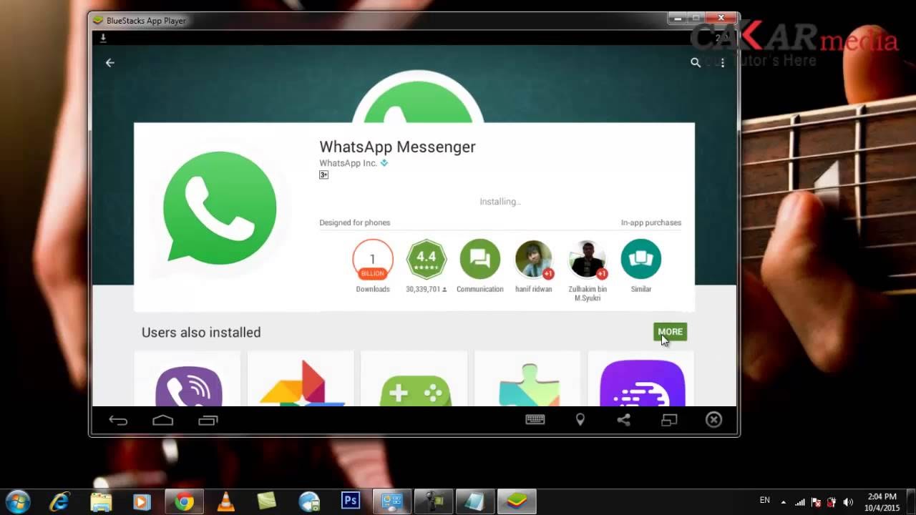Click the top developer badge next to WhatsApp Inc.
The image size is (916, 515).
(384, 163)
